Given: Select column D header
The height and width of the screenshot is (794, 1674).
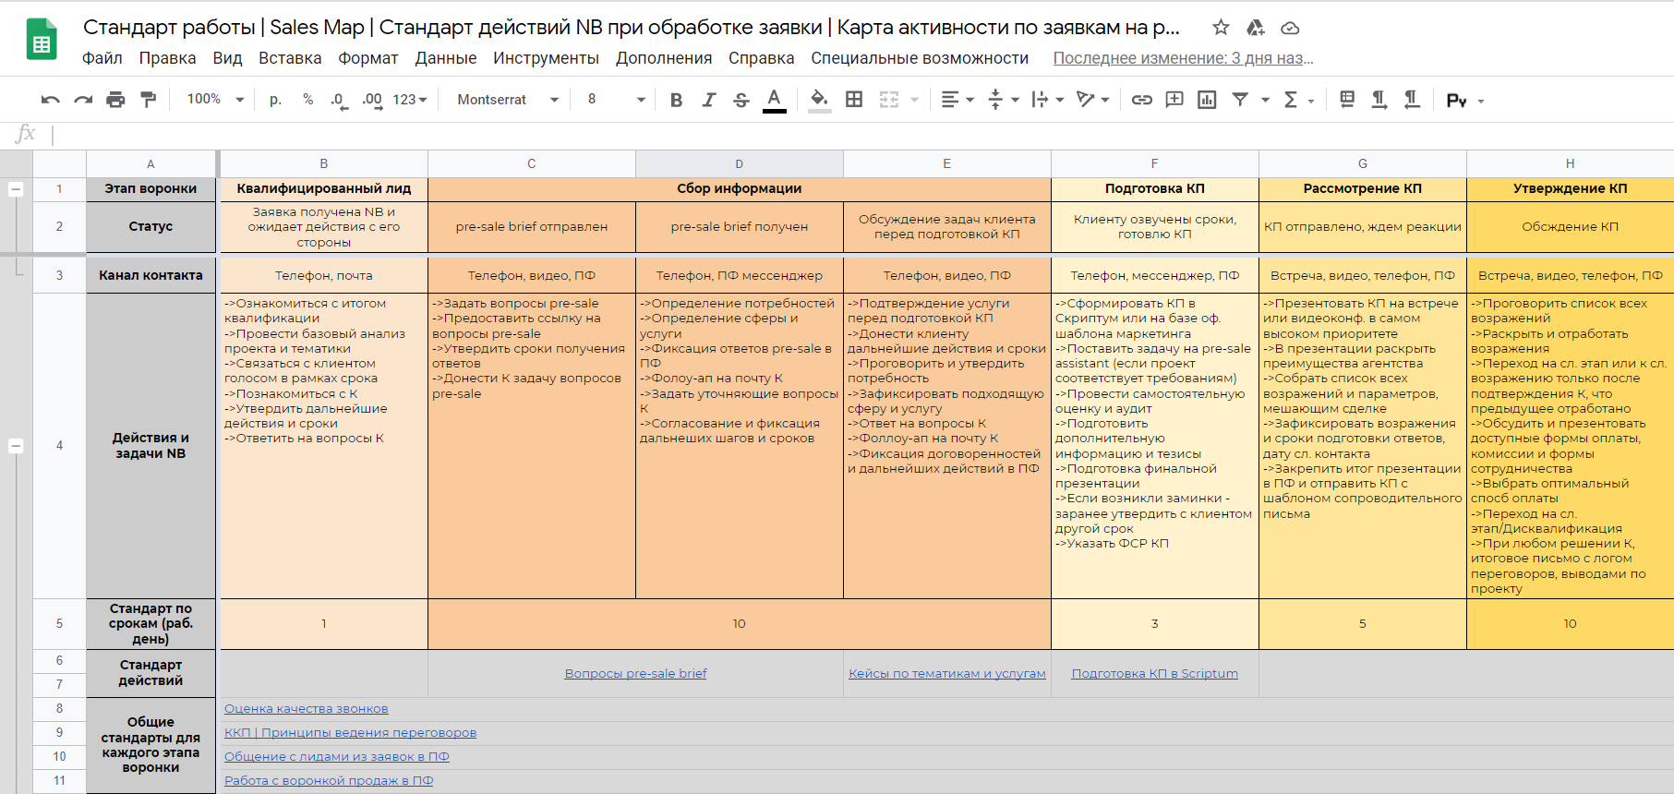Looking at the screenshot, I should pos(739,163).
